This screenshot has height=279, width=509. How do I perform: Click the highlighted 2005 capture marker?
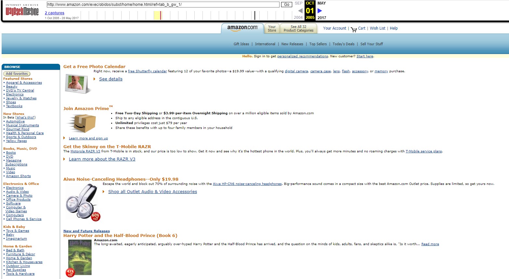click(161, 15)
